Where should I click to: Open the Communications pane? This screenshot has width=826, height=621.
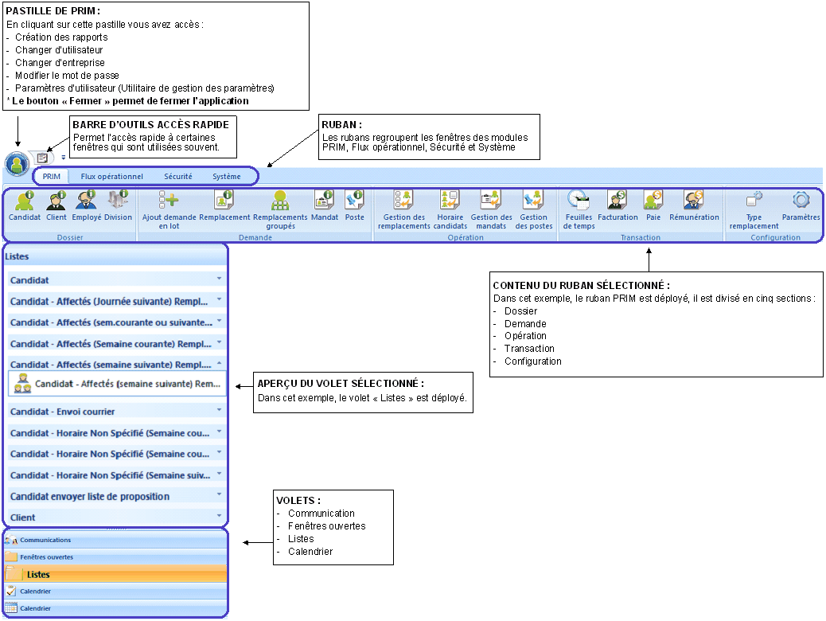click(x=115, y=540)
